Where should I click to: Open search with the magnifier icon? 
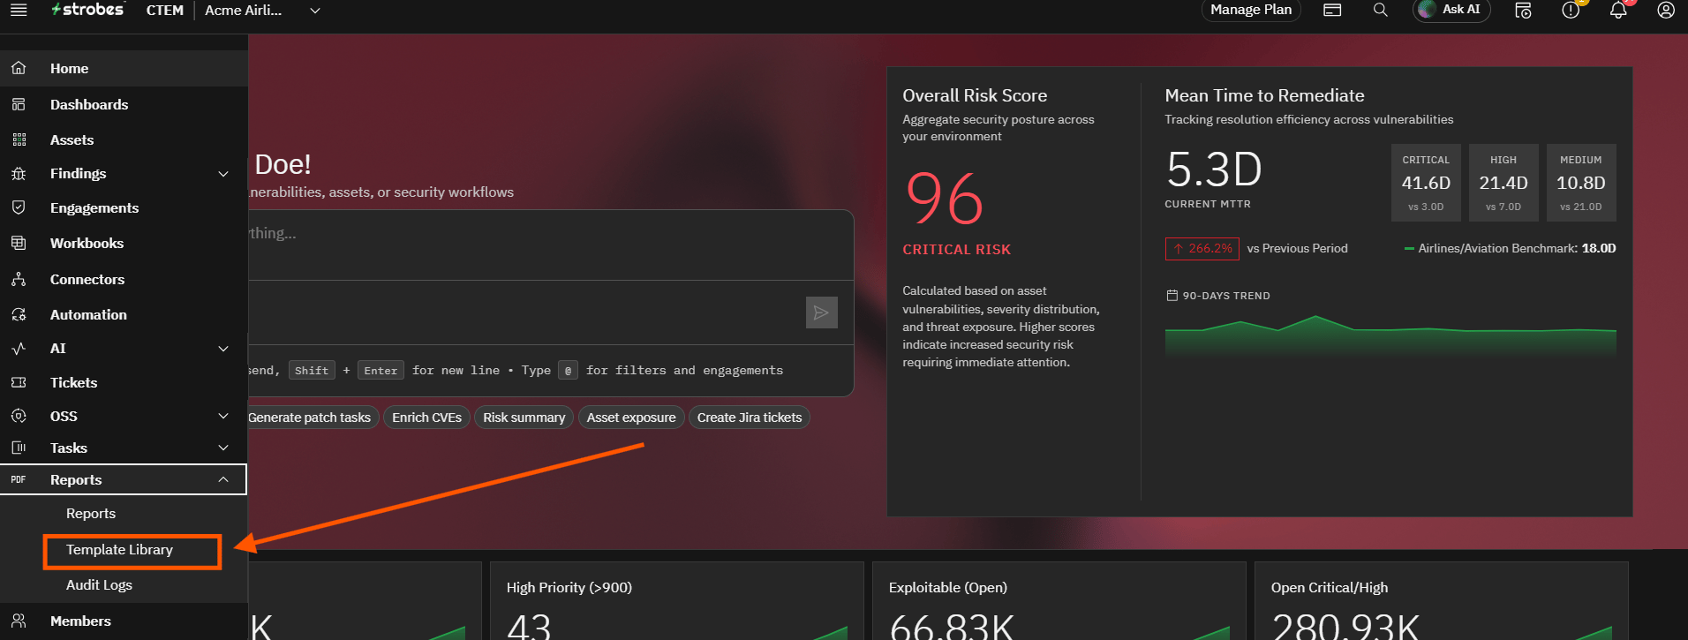(x=1381, y=10)
